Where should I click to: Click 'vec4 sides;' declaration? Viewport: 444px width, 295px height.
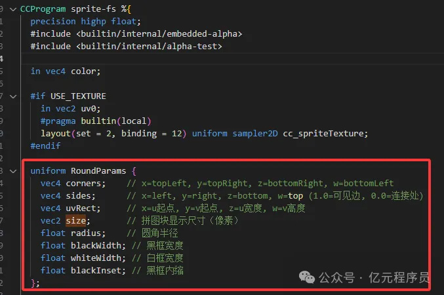[68, 196]
